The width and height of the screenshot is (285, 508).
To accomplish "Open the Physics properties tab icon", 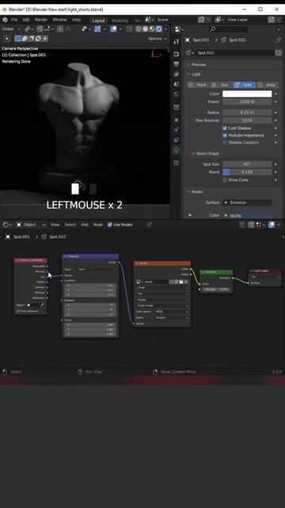I will pos(176,130).
